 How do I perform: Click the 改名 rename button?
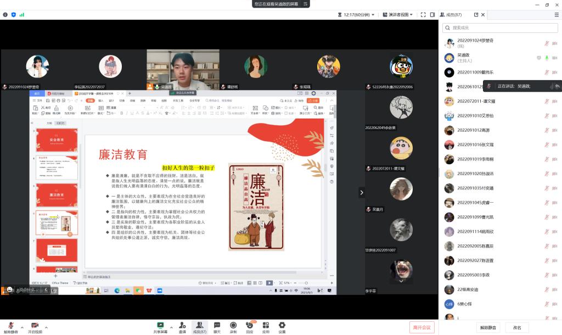[516, 327]
